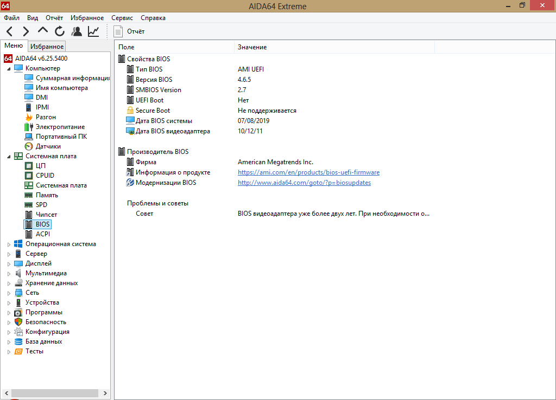The image size is (556, 400).
Task: Select the Системная плата child item
Action: tap(55, 185)
